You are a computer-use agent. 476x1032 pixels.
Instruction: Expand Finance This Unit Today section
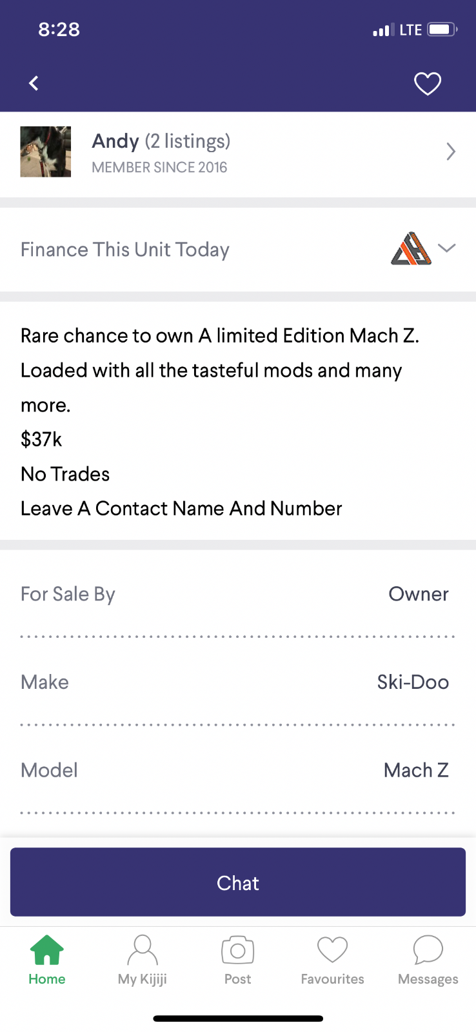click(446, 248)
